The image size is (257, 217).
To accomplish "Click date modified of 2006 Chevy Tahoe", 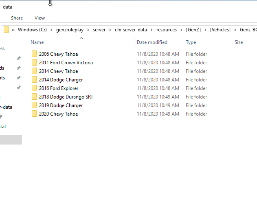I will point(158,54).
